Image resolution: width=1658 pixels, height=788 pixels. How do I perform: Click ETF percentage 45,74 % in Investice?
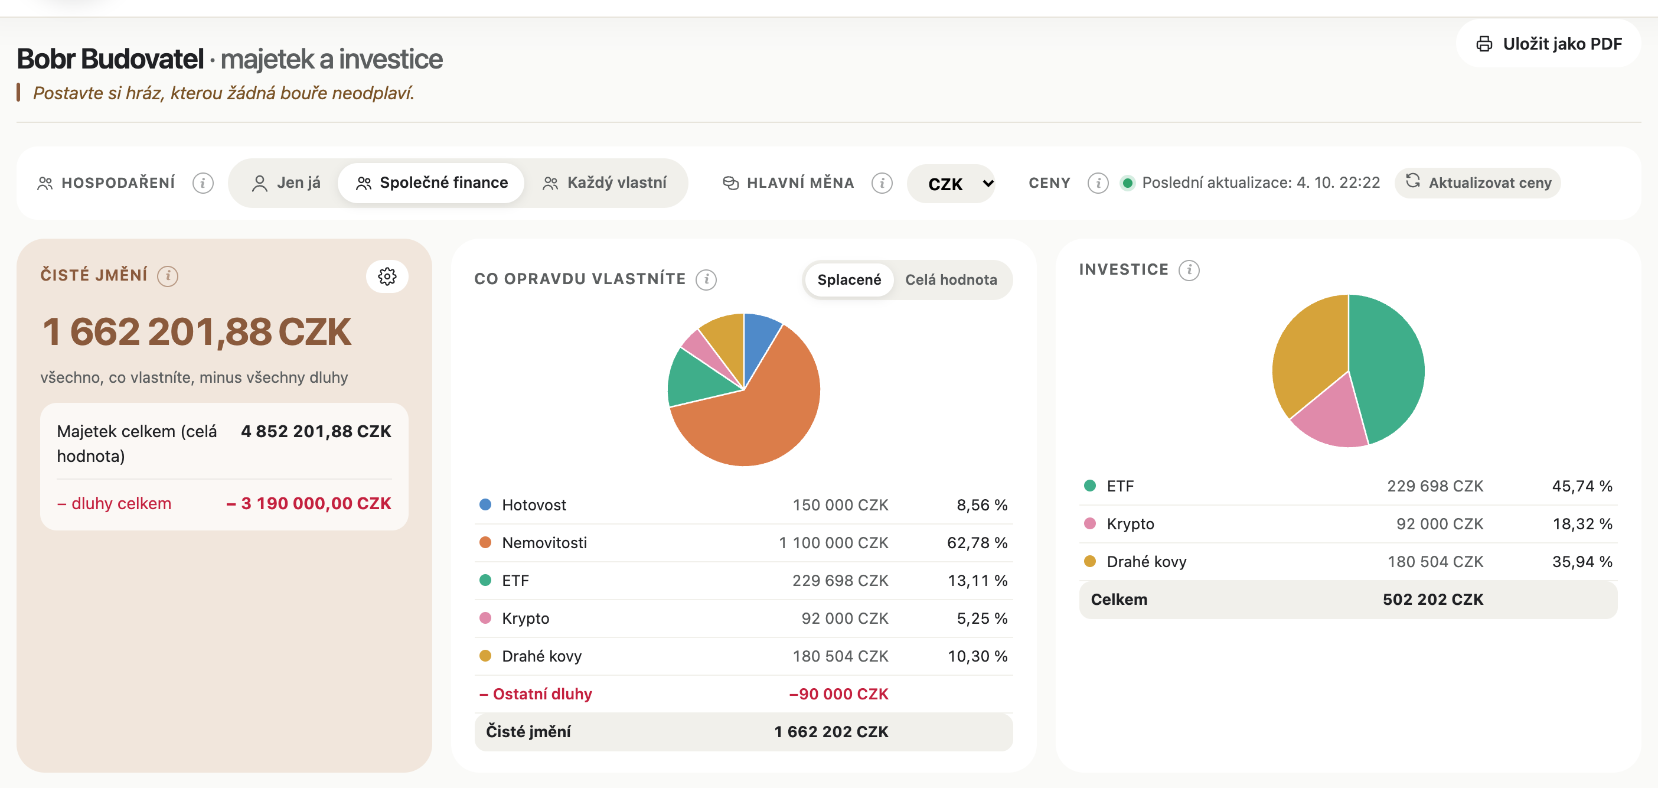[x=1582, y=486]
